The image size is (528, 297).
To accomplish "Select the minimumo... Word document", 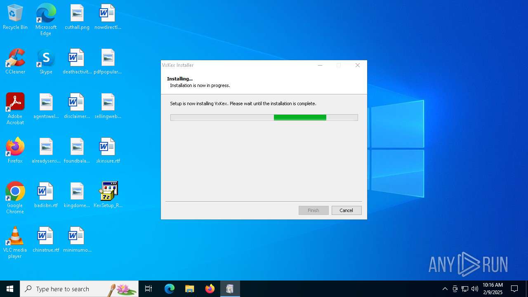I will [x=77, y=240].
